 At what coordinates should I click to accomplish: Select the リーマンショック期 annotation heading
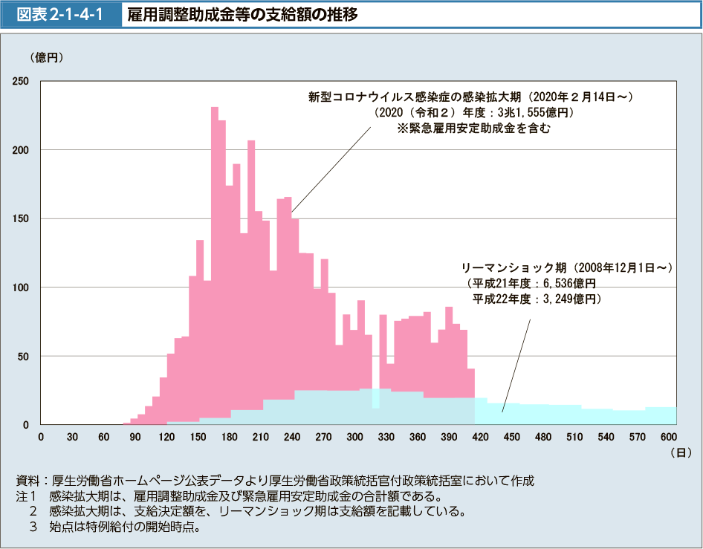point(567,267)
